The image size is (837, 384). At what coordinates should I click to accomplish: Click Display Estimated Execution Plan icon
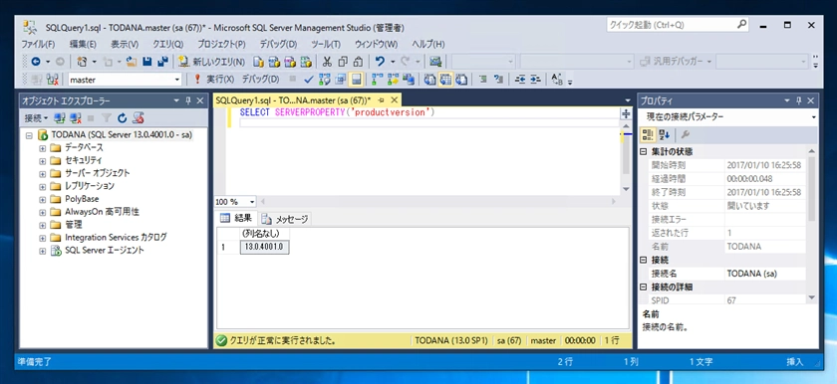(x=324, y=80)
